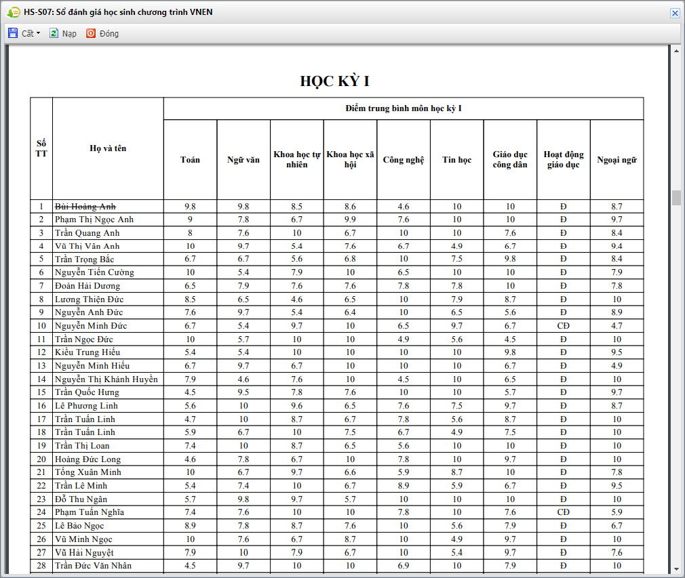Select student Phạm Tuấn Nghĩa
Screen dimensions: 685x578
[90, 512]
